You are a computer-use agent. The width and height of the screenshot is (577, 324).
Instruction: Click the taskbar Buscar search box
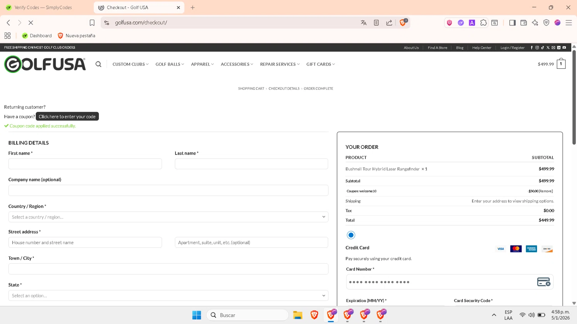pyautogui.click(x=247, y=315)
